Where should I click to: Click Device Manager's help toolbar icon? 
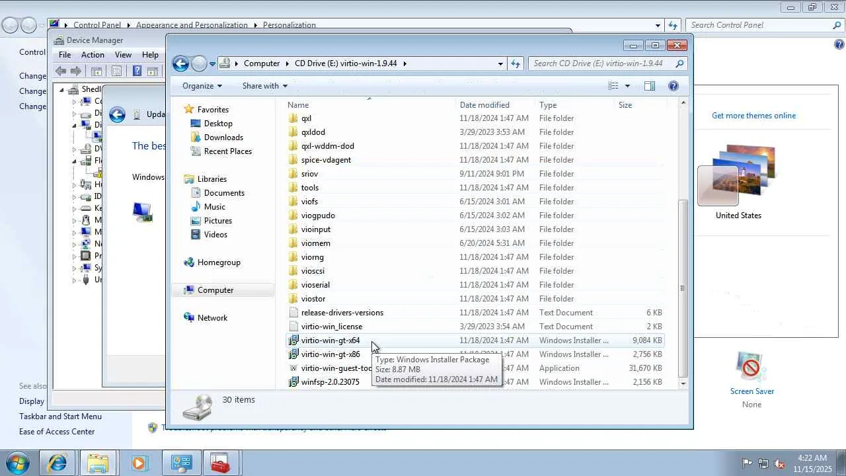[x=137, y=71]
